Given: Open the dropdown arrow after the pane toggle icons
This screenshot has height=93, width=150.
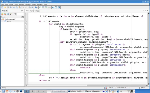Looking at the screenshot, I should 51,7.
